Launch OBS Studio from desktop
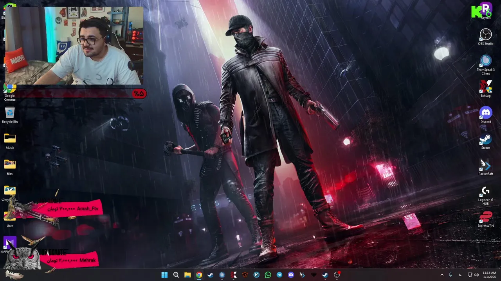 tap(486, 37)
